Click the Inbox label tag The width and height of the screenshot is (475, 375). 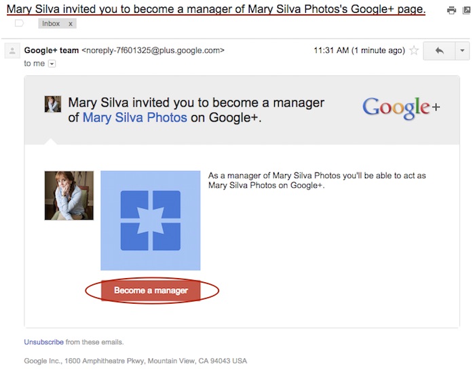click(x=52, y=24)
